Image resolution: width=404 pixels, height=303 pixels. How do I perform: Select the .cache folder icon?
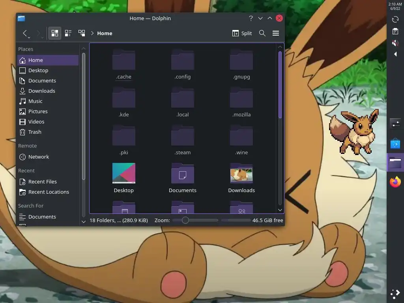click(123, 60)
